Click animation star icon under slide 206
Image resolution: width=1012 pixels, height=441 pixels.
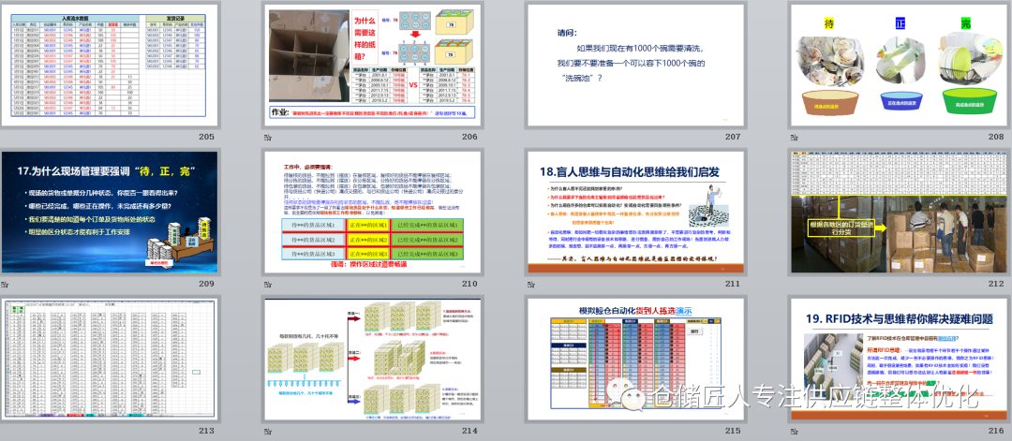click(x=268, y=137)
